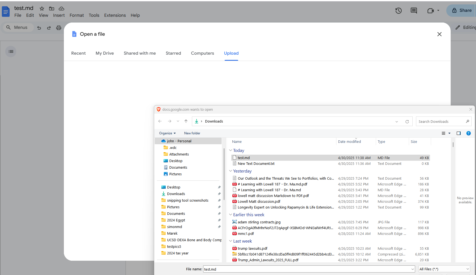Open version history clock icon
This screenshot has width=476, height=275.
(398, 11)
